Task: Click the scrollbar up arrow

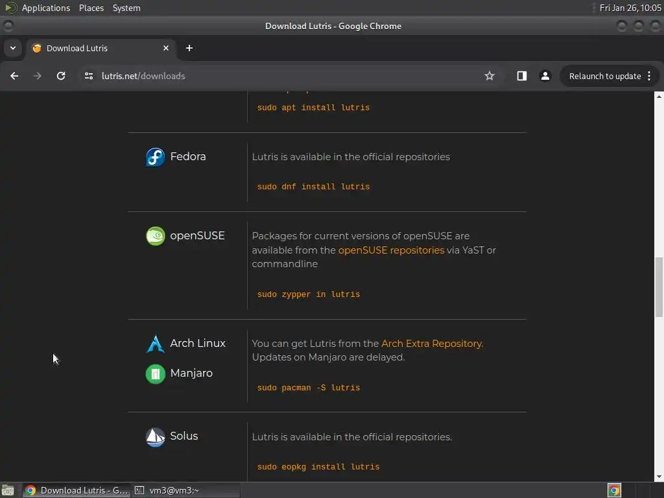Action: pos(659,96)
